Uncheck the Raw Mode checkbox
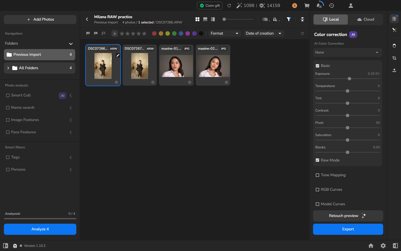This screenshot has width=401, height=251. coord(317,160)
